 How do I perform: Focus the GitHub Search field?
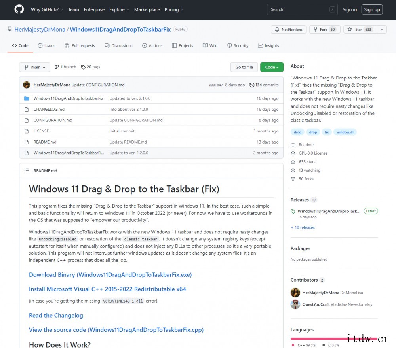(x=302, y=9)
